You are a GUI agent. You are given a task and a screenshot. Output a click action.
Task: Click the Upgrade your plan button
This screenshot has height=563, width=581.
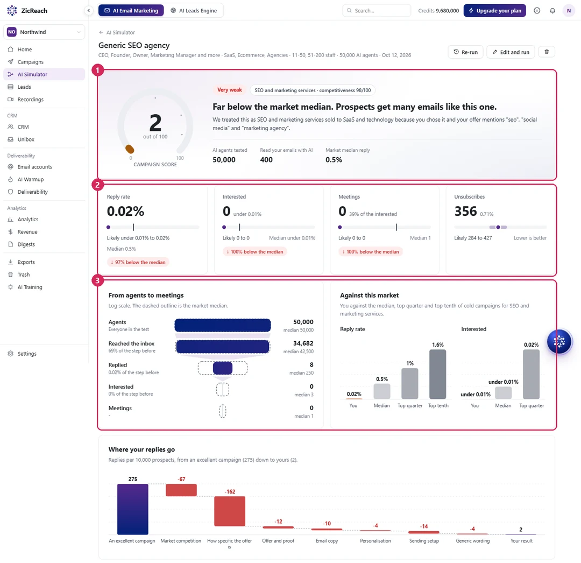tap(495, 10)
